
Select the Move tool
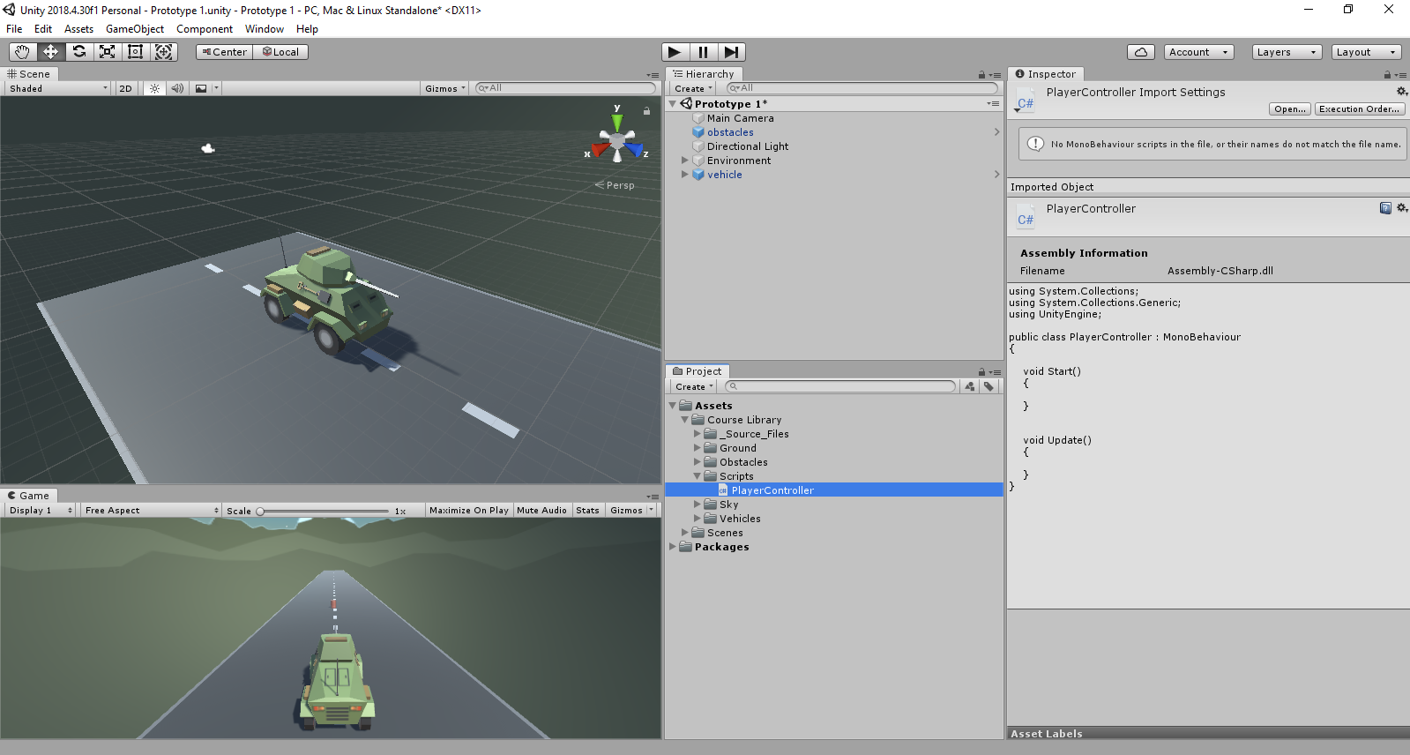(50, 52)
